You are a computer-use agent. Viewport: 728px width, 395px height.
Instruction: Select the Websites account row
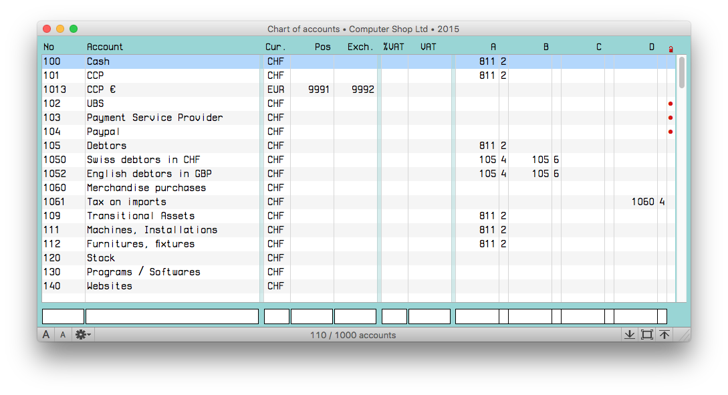[359, 286]
